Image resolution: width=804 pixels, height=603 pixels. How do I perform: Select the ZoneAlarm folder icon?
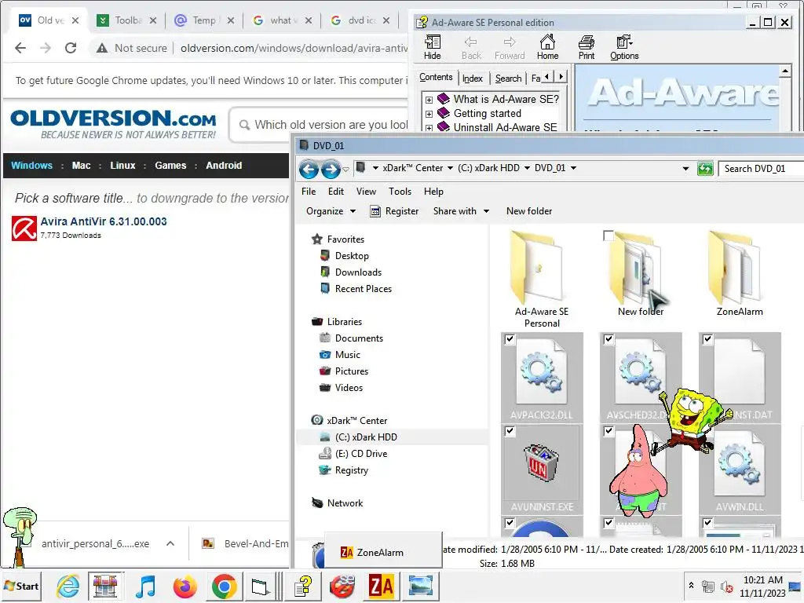pyautogui.click(x=736, y=269)
